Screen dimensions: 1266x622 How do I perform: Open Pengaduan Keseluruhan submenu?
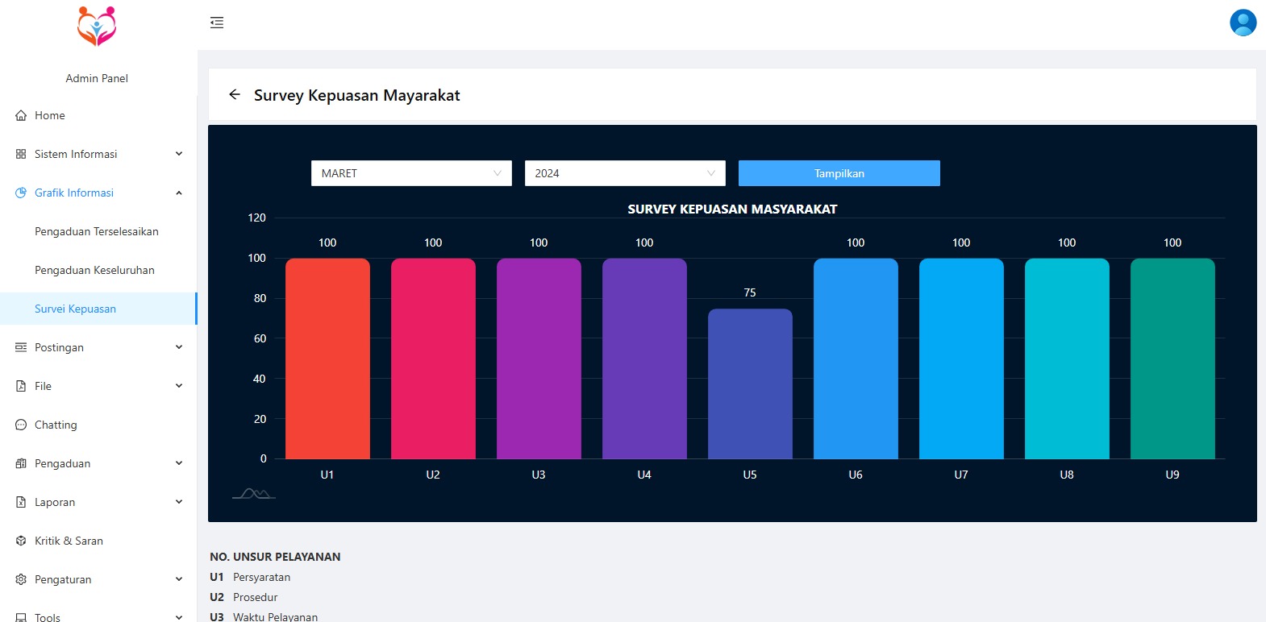coord(98,270)
